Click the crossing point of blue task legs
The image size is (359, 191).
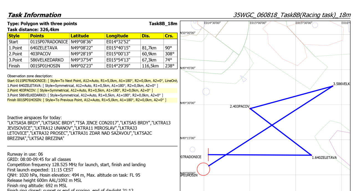tap(272, 125)
